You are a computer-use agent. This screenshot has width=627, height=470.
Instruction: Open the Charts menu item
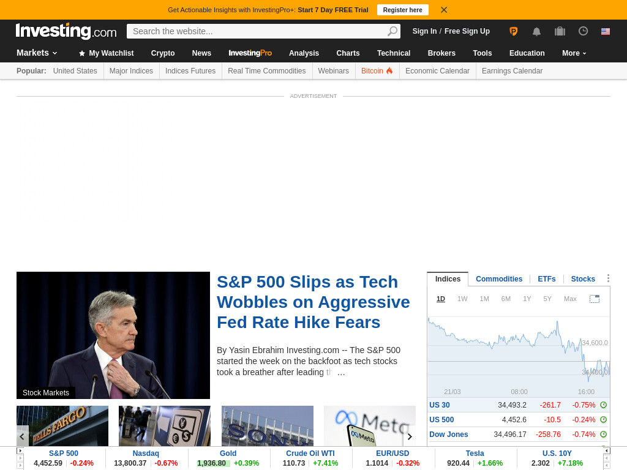[x=348, y=53]
